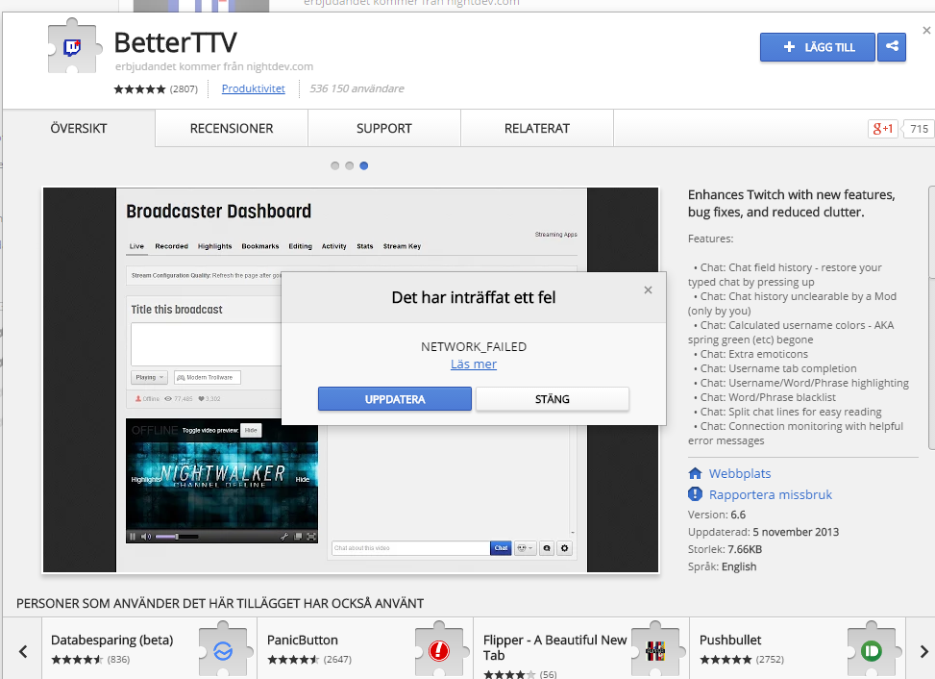Click the 715 plus-one count bubble
The height and width of the screenshot is (679, 935).
[x=919, y=129]
